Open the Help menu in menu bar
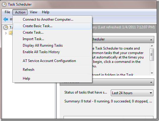 coord(46,12)
